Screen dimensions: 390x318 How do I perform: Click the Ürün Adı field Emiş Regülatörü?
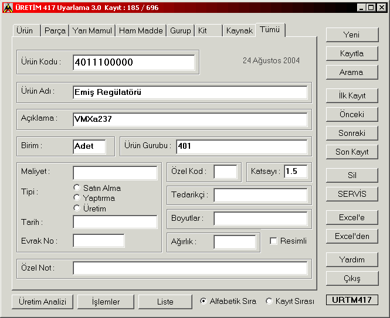point(190,93)
